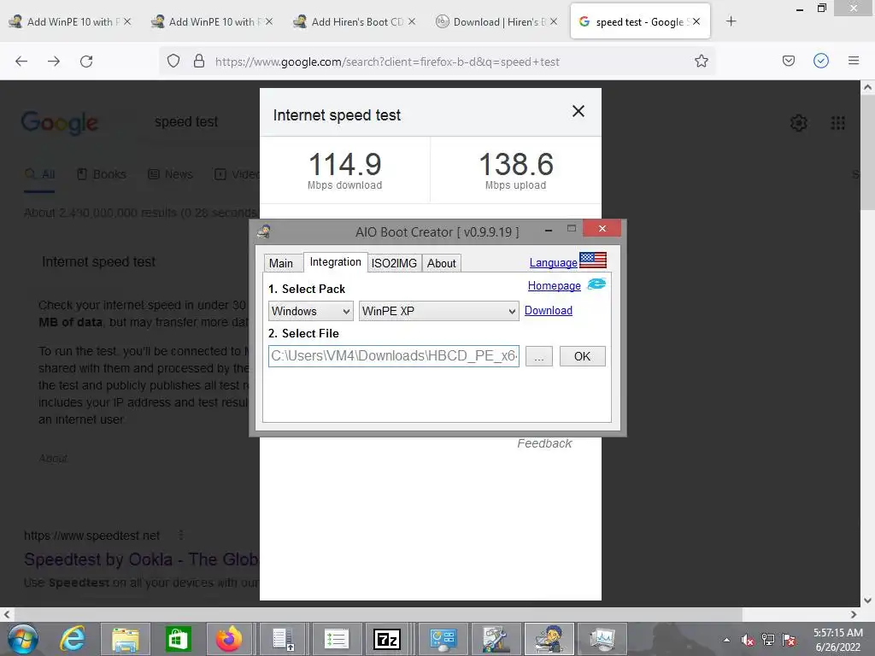This screenshot has width=875, height=656.
Task: Open the Action Center flag icon
Action: [789, 640]
